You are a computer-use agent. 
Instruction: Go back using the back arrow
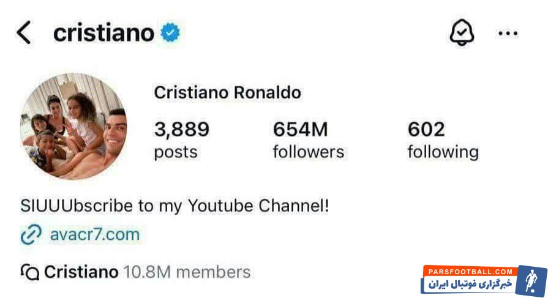pyautogui.click(x=23, y=32)
